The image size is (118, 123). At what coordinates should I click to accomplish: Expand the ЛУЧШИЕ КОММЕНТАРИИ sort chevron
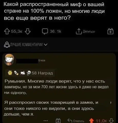tap(45, 45)
